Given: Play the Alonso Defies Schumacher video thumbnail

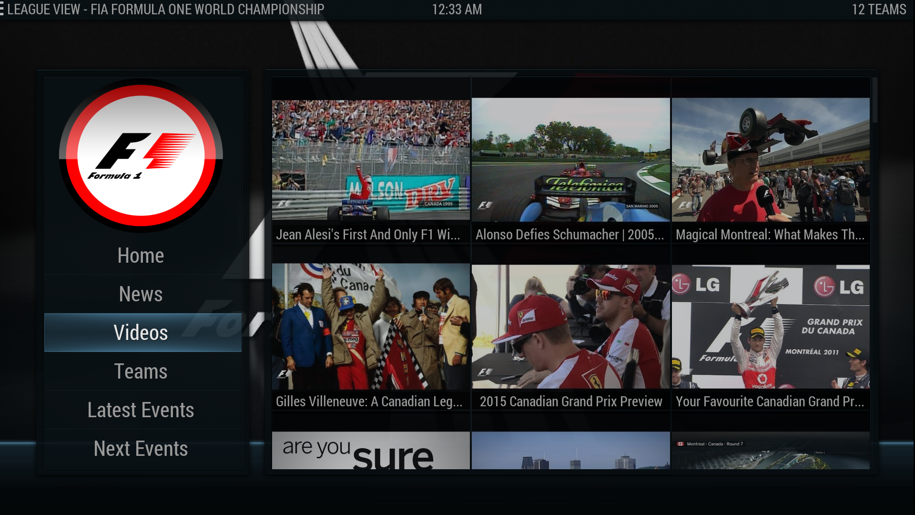Looking at the screenshot, I should (x=571, y=159).
